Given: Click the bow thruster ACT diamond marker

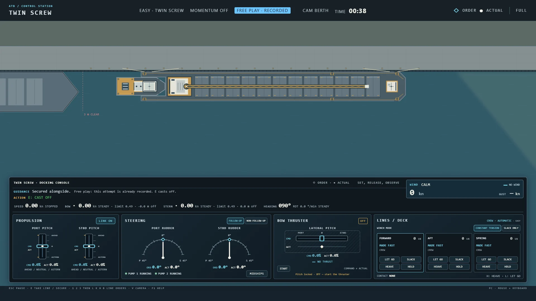Looking at the screenshot, I should tap(322, 247).
